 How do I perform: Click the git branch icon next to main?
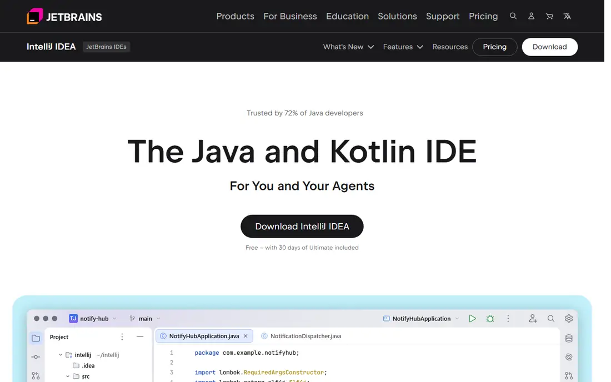pyautogui.click(x=132, y=319)
